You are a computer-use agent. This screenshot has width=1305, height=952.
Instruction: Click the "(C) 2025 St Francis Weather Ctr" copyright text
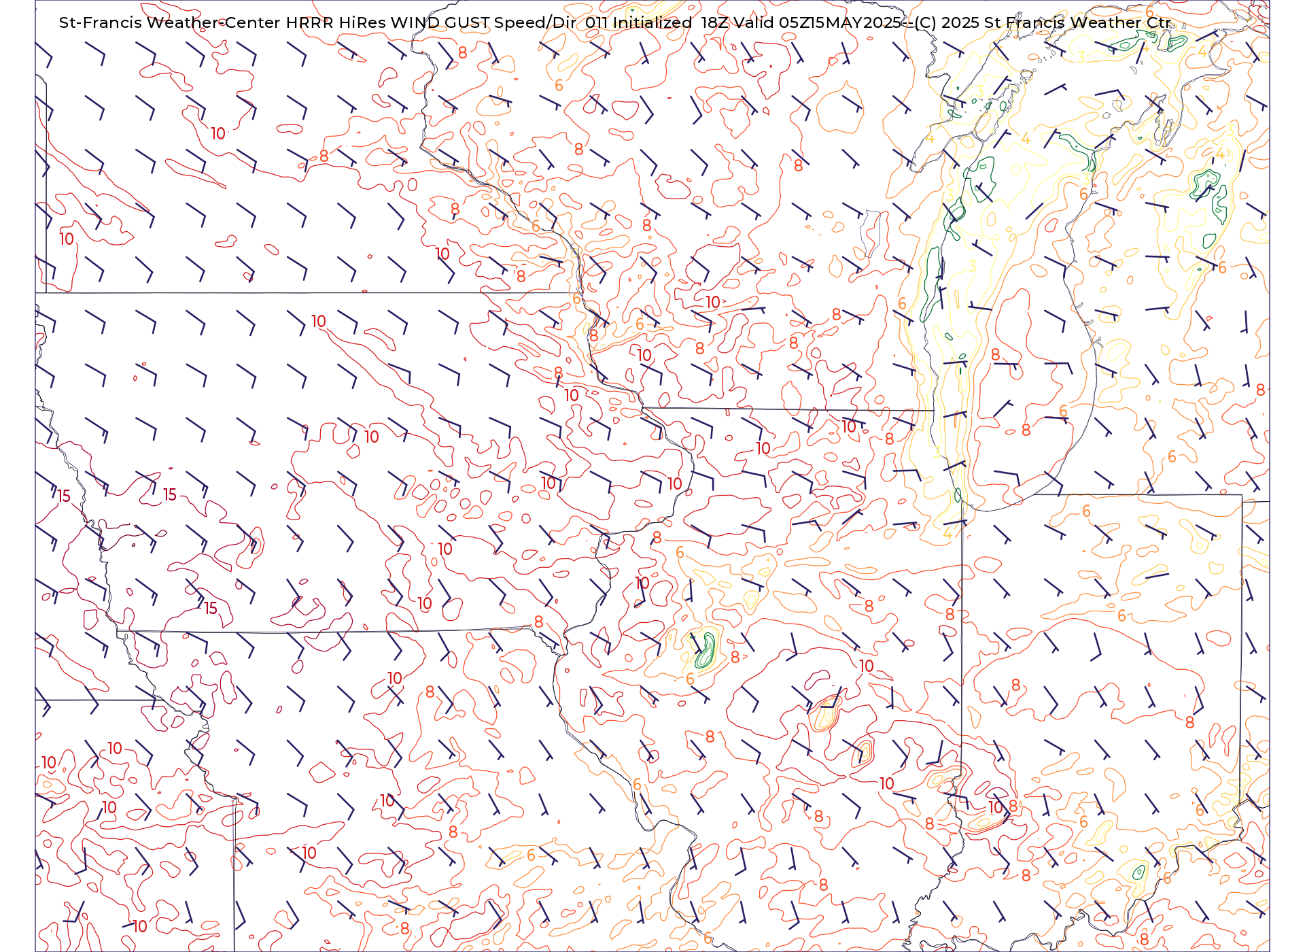point(1043,22)
